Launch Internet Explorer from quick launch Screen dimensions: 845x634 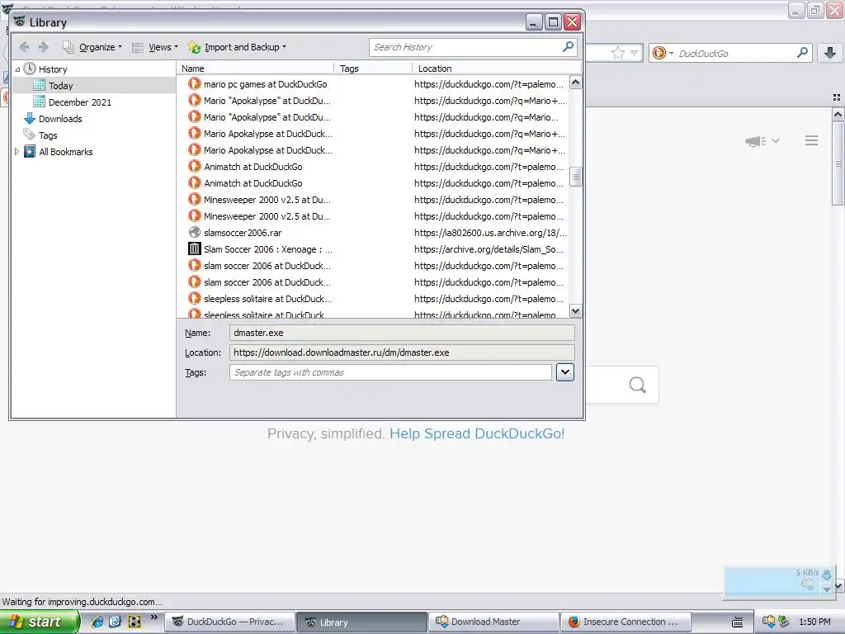point(97,622)
